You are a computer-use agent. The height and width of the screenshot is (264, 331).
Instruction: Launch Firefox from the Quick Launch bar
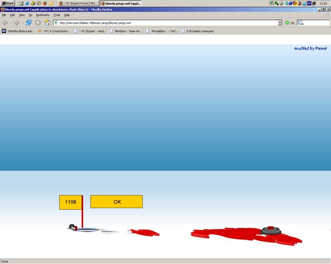(x=45, y=3)
